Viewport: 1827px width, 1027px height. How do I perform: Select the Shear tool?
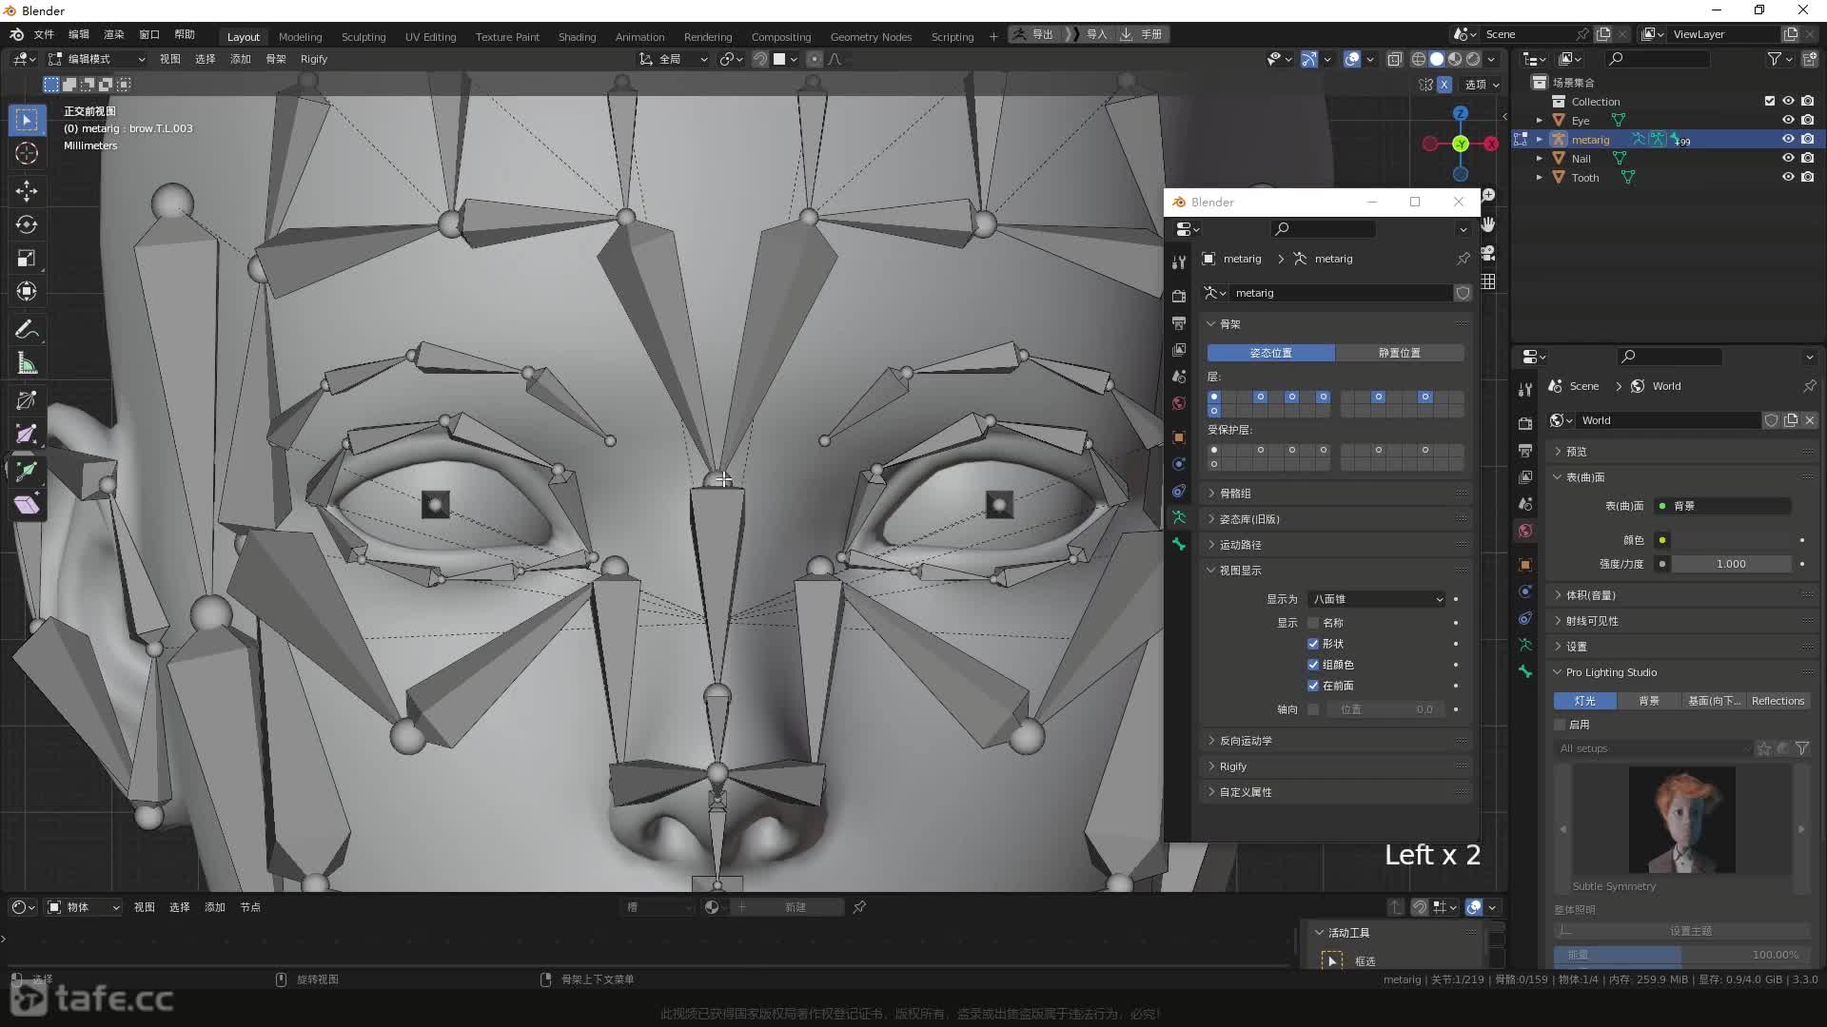(27, 504)
